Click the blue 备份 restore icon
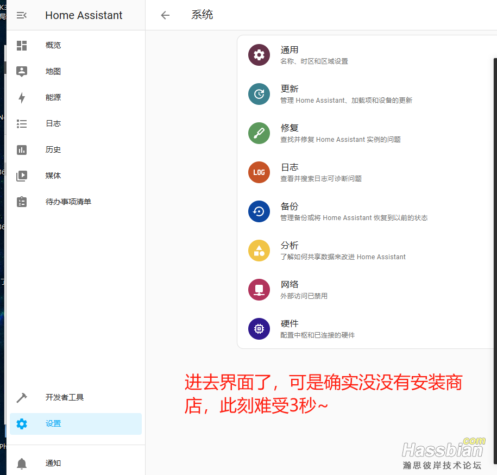 tap(259, 211)
